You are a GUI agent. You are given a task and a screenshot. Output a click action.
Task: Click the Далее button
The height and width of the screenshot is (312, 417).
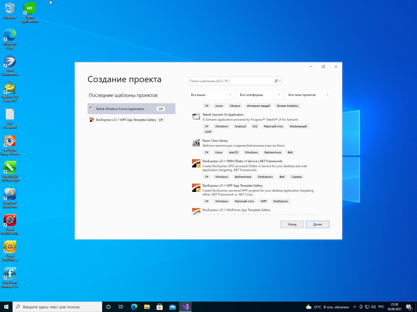317,224
